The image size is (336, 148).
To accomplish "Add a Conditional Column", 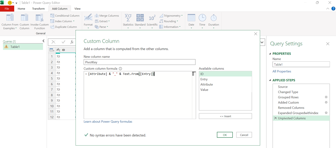I will click(x=65, y=16).
